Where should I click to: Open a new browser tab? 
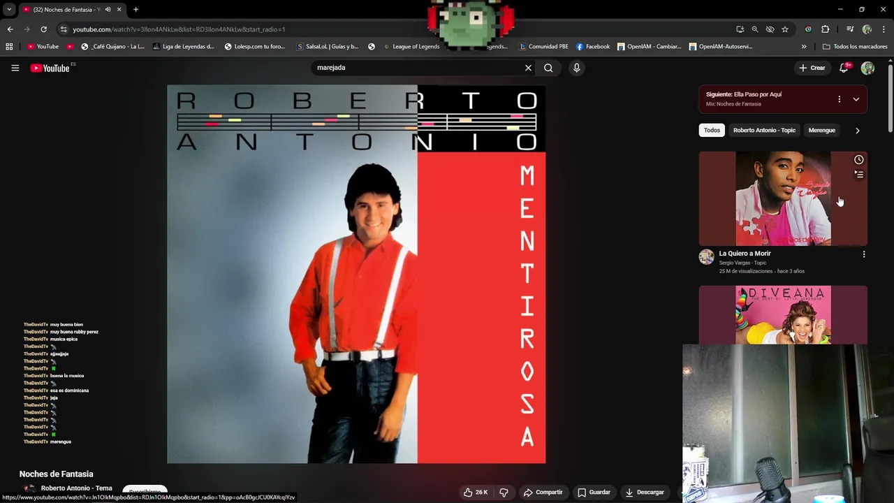point(135,10)
